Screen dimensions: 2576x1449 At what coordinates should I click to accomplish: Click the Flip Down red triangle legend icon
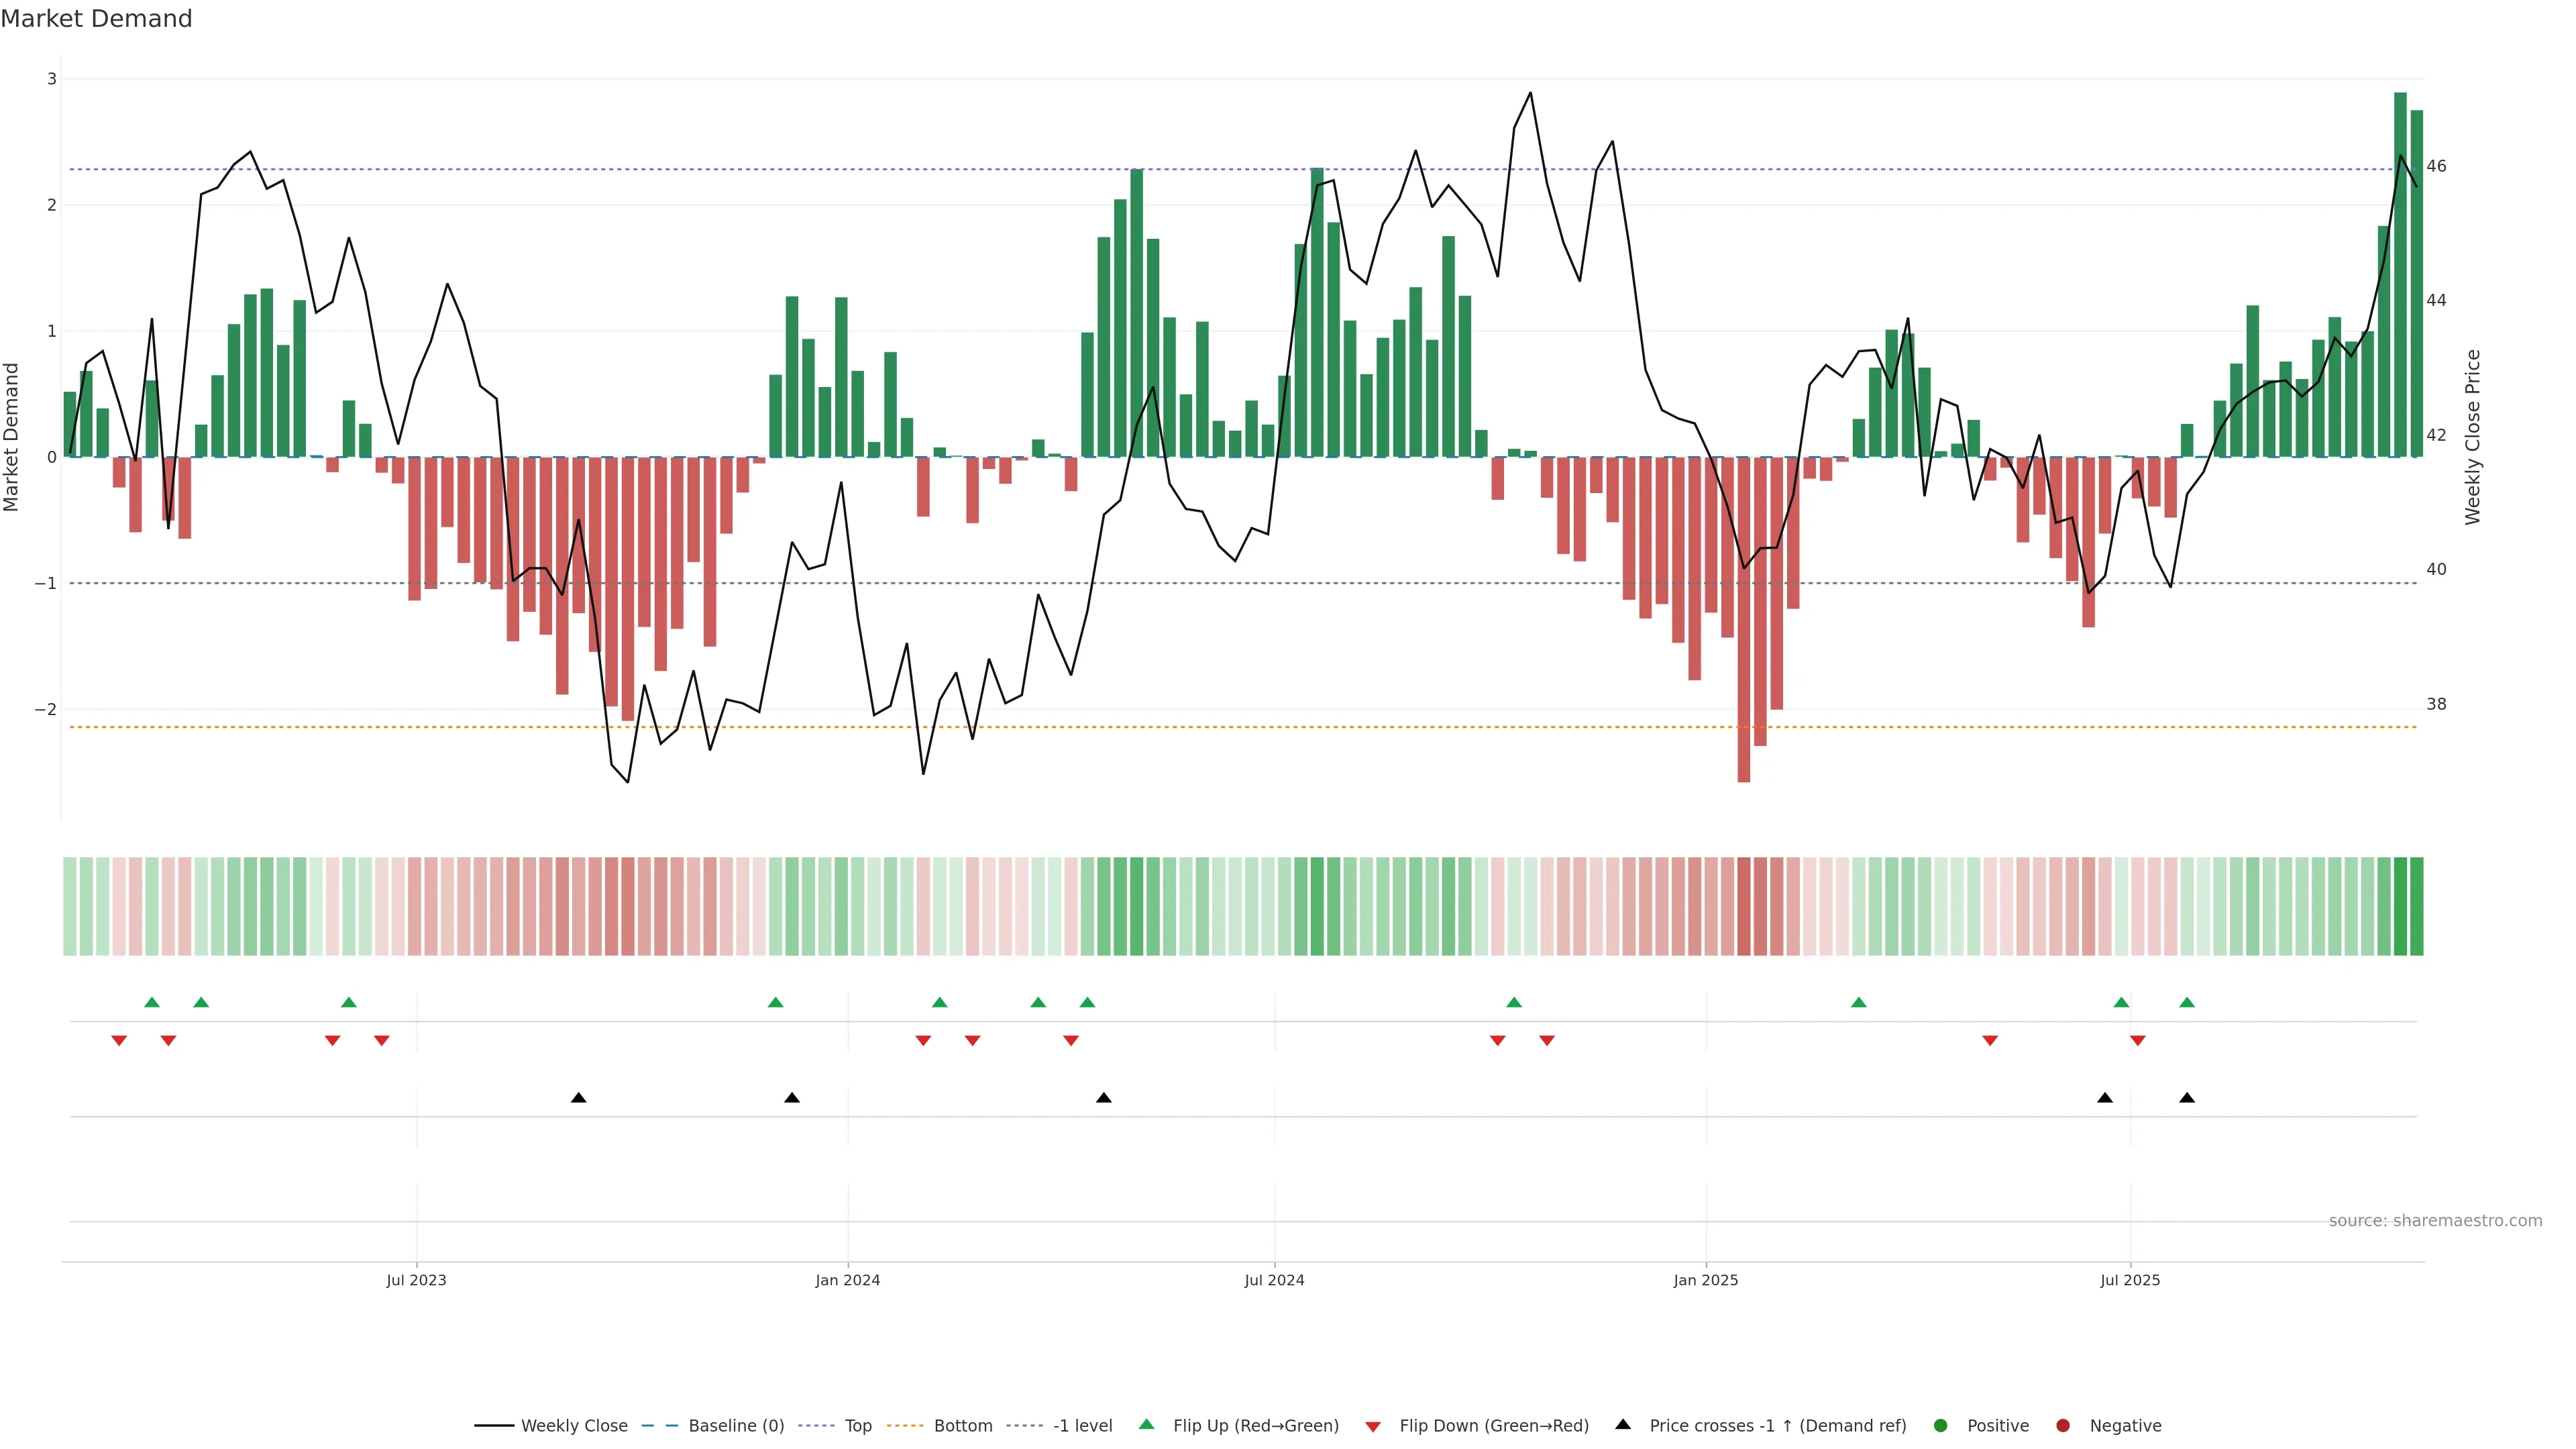(x=1373, y=1427)
